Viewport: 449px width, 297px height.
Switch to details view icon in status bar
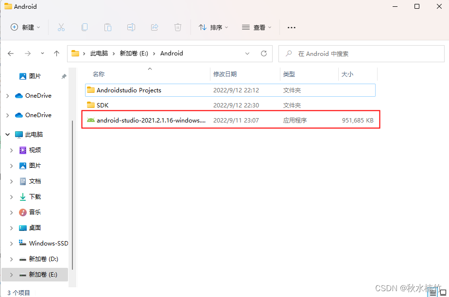click(433, 293)
